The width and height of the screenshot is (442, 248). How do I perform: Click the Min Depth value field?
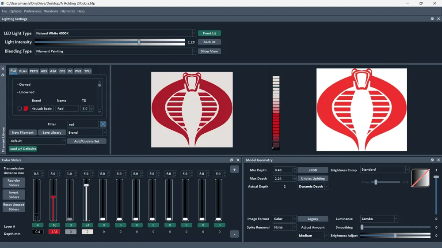pos(283,170)
